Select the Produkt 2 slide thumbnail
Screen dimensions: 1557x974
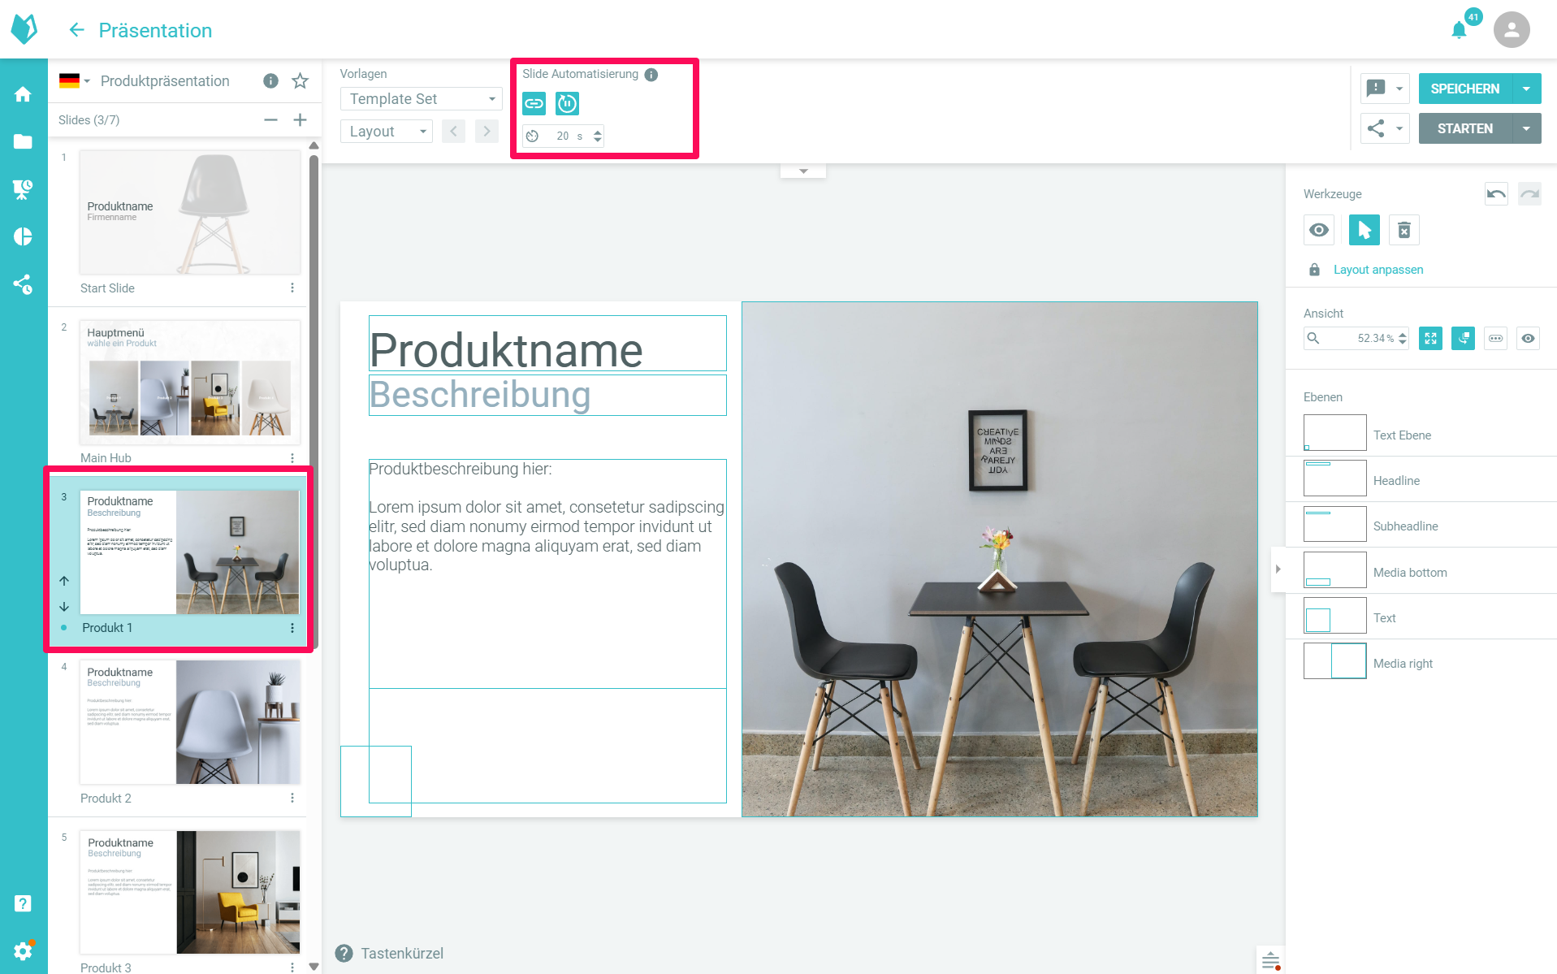[189, 722]
